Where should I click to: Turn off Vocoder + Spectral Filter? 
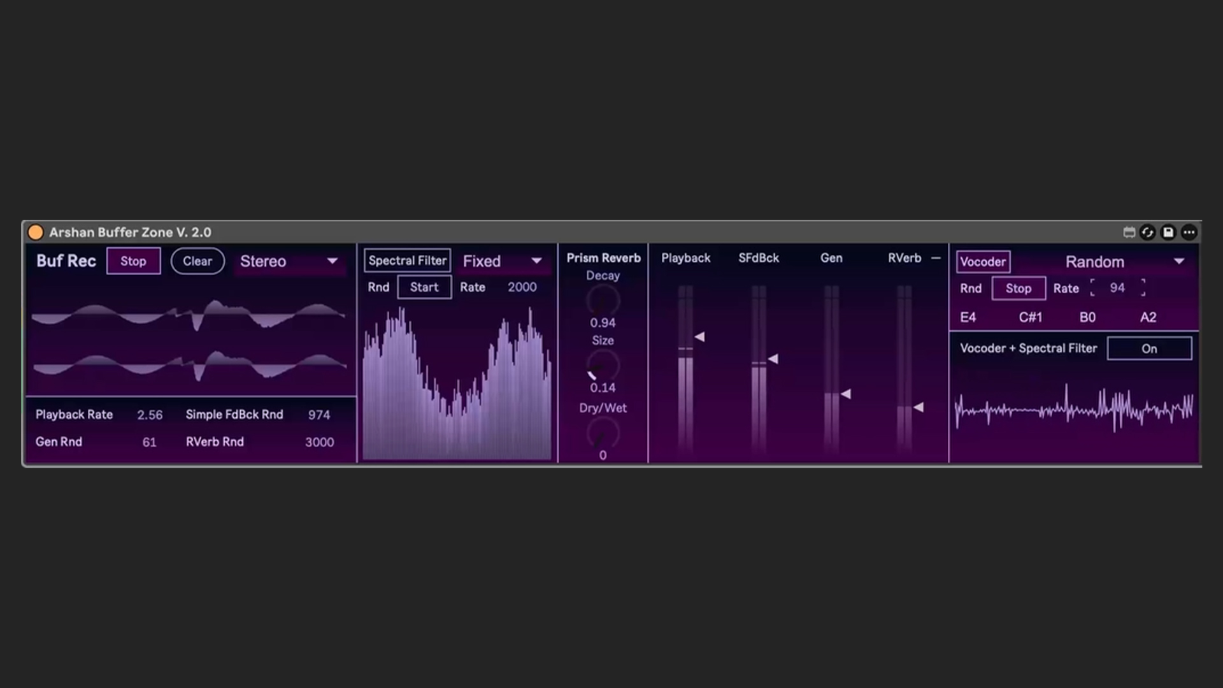[1149, 348]
